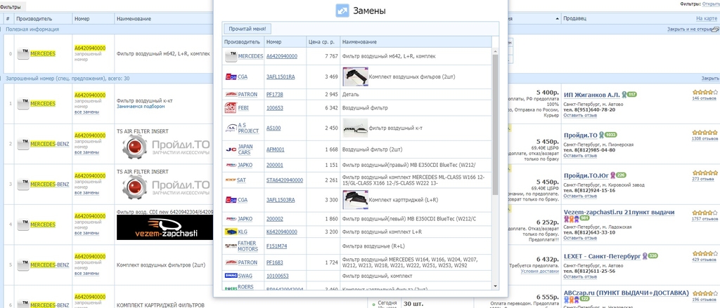Sort by Наименование column in Замены table
Viewport: 720px width, 308px height.
359,42
